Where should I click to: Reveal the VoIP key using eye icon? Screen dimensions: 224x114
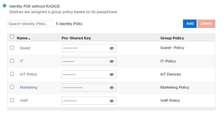coord(112,101)
